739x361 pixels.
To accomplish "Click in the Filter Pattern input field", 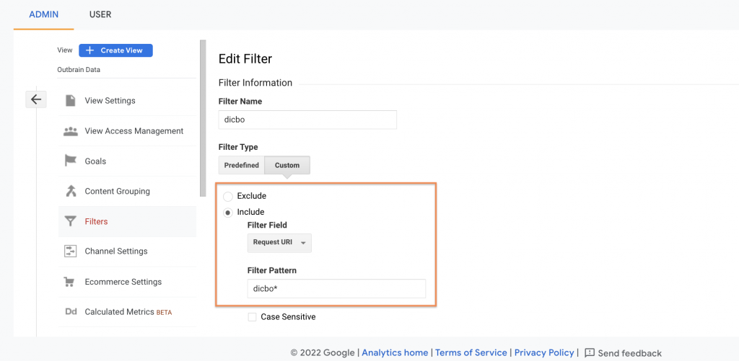I will 336,288.
